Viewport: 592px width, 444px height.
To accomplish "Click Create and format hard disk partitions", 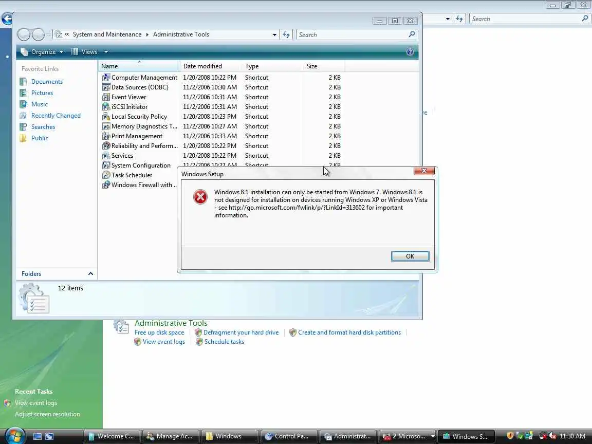I will point(349,332).
